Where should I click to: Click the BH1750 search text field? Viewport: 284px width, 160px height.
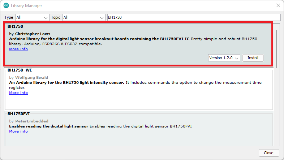click(194, 17)
